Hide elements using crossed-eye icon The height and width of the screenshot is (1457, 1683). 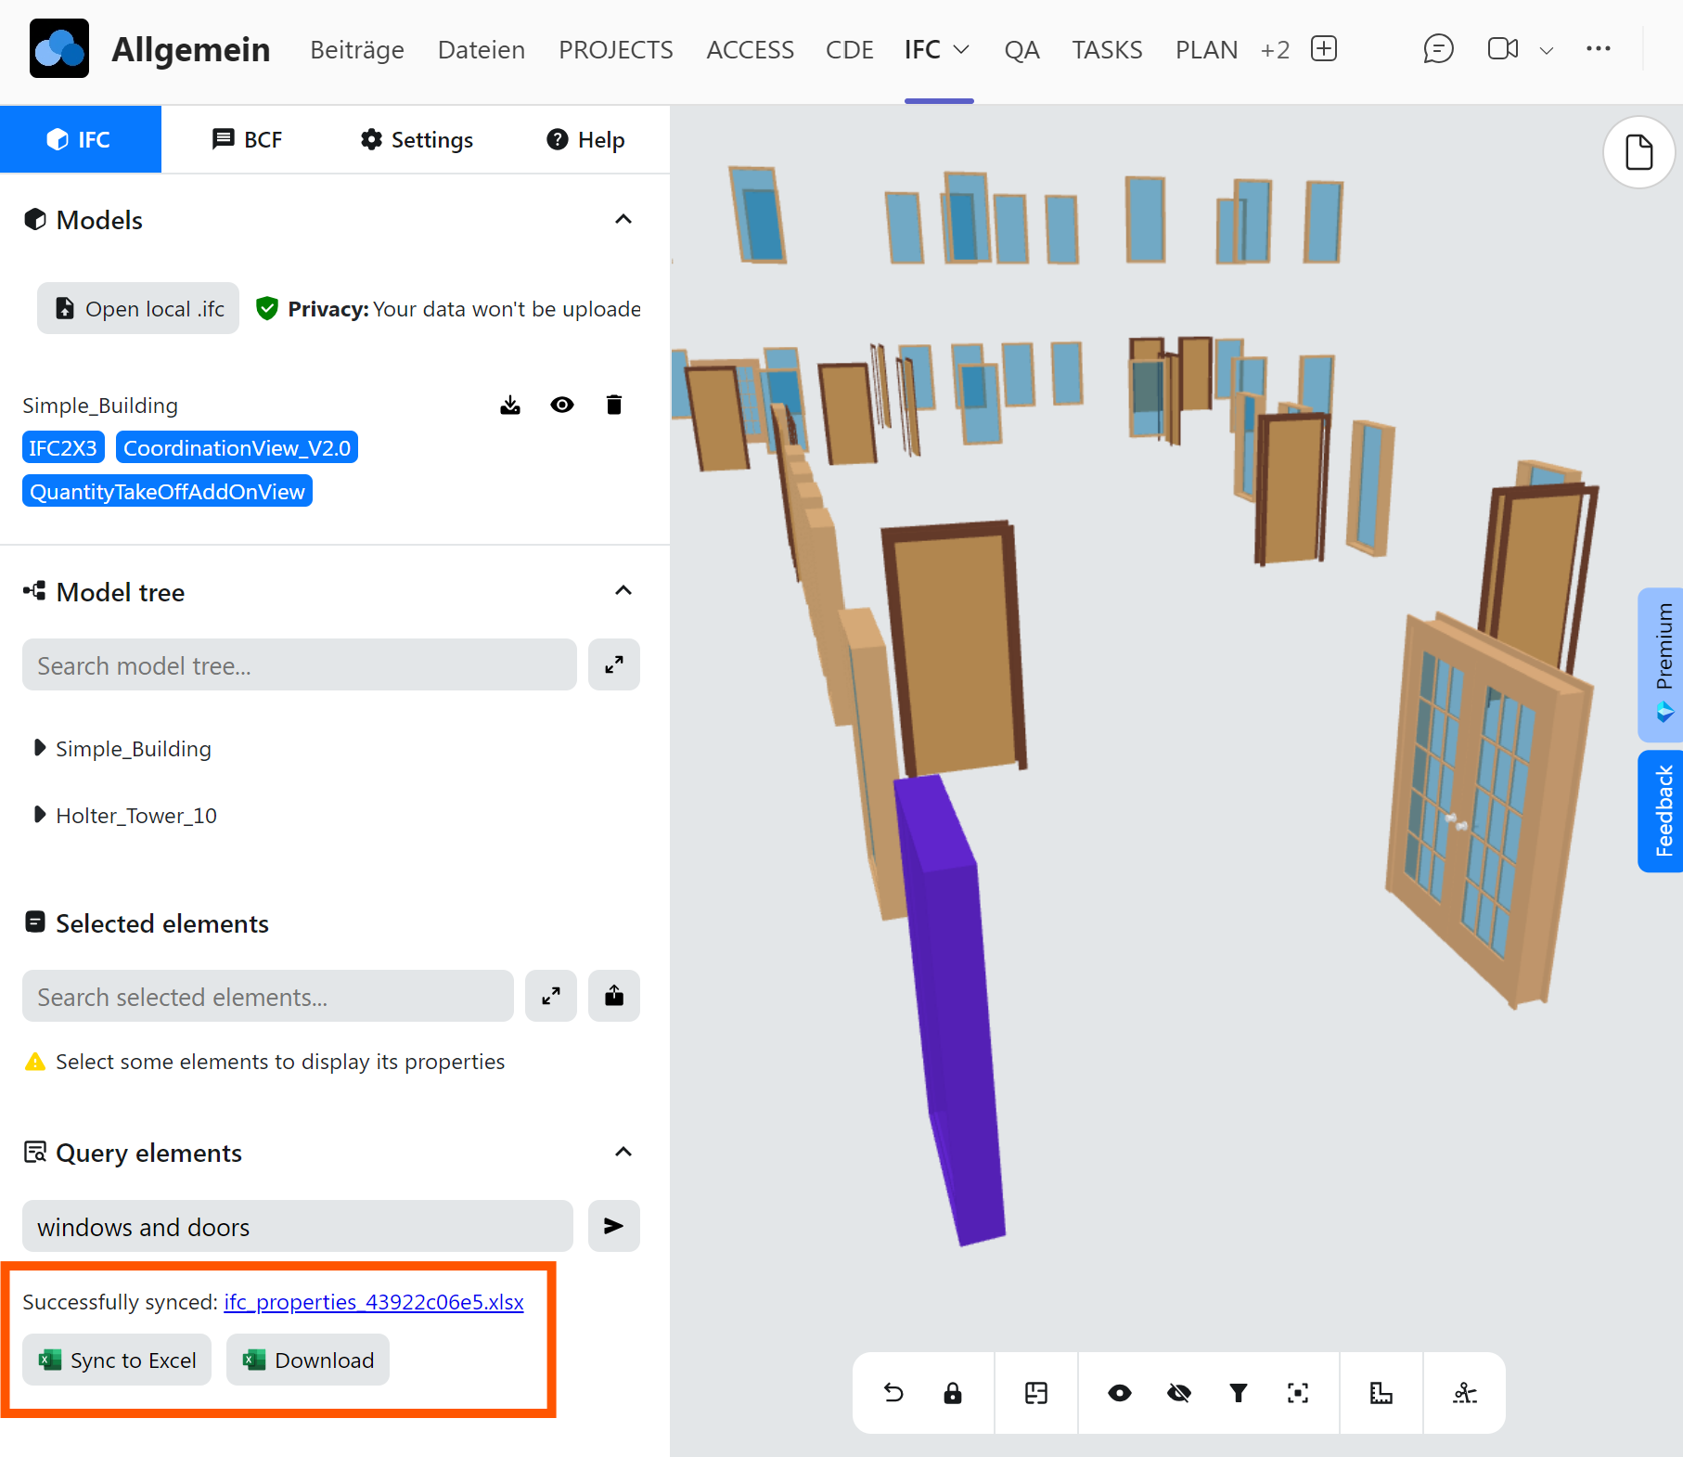1179,1393
